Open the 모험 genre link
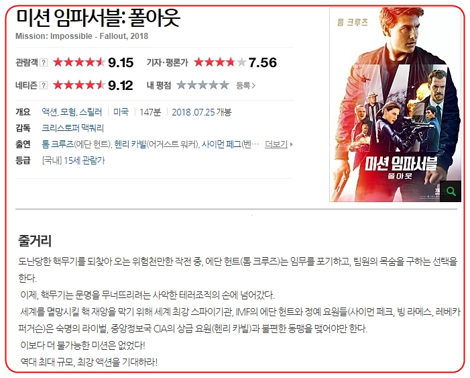 [x=68, y=112]
